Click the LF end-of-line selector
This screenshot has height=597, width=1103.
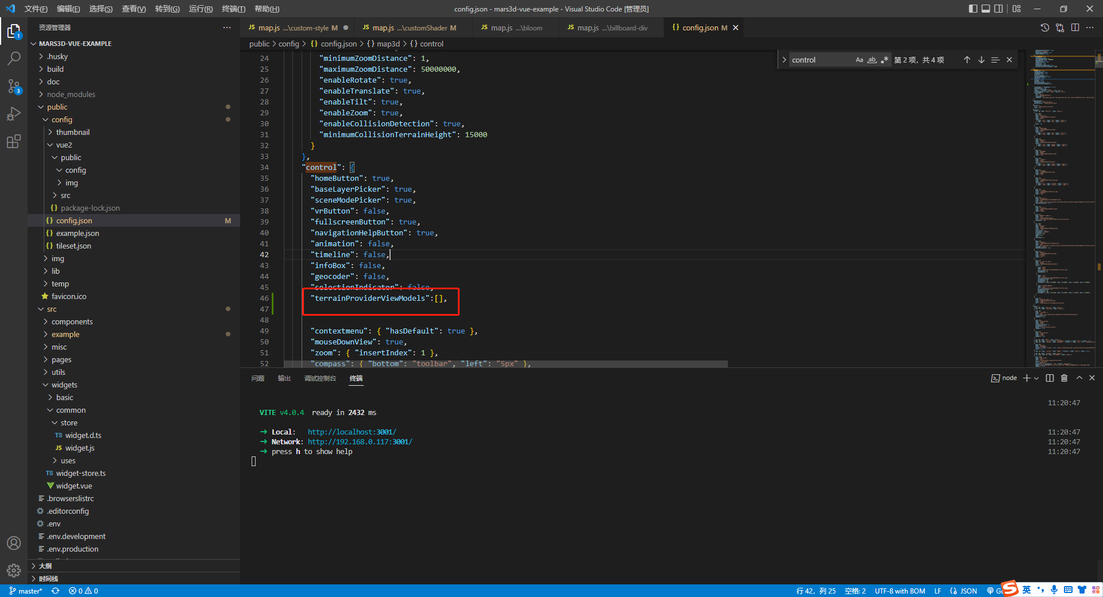click(x=938, y=591)
